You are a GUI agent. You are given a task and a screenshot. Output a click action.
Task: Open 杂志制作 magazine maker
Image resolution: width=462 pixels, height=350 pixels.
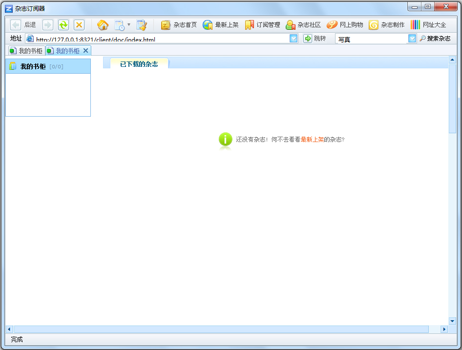(x=387, y=25)
